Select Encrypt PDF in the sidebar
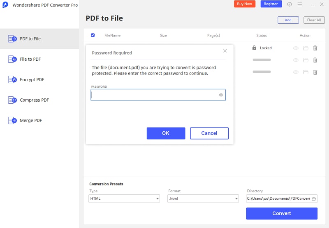Screen dimensions: 329x228 tap(32, 80)
